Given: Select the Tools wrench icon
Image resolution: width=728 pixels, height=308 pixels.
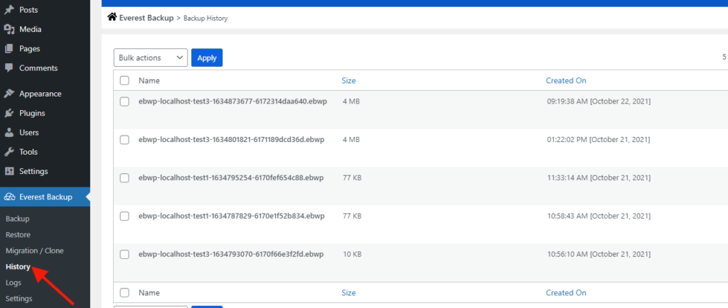Looking at the screenshot, I should coord(9,152).
